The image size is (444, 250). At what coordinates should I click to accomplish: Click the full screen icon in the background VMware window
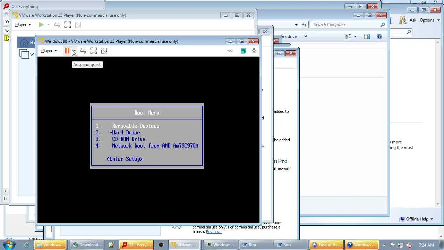click(68, 25)
